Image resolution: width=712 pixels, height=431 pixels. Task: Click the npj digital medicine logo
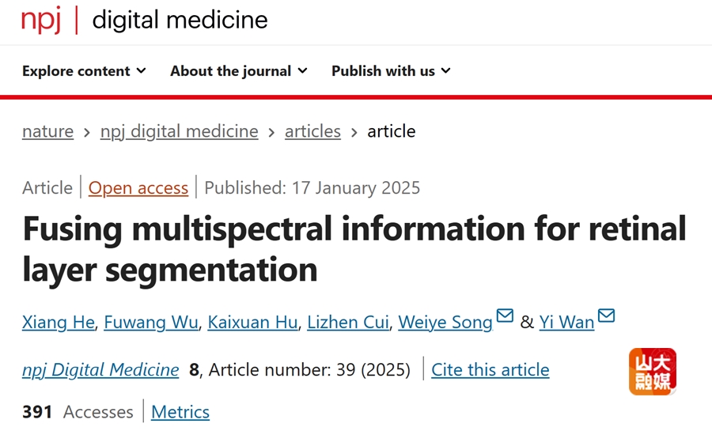tap(145, 20)
